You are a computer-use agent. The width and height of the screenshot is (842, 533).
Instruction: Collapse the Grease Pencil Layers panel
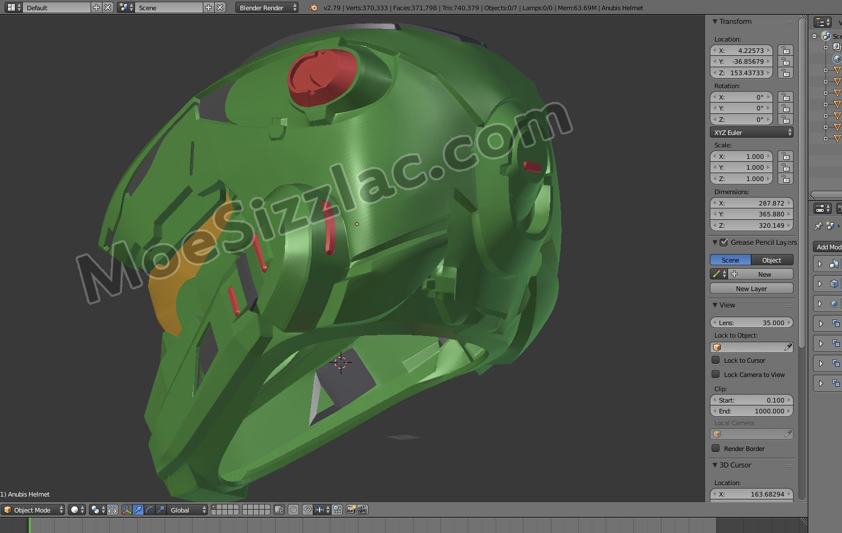[715, 243]
